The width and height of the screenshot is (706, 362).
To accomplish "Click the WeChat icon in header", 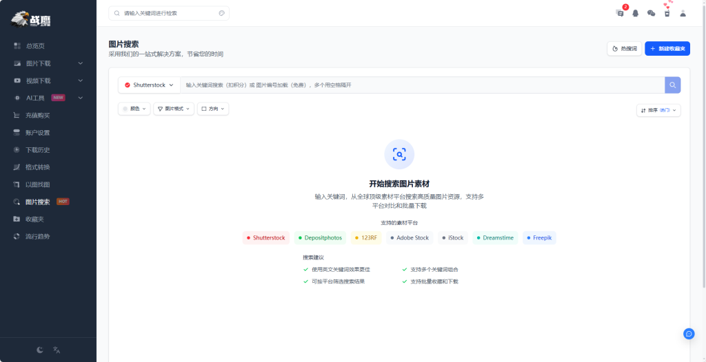I will (651, 13).
